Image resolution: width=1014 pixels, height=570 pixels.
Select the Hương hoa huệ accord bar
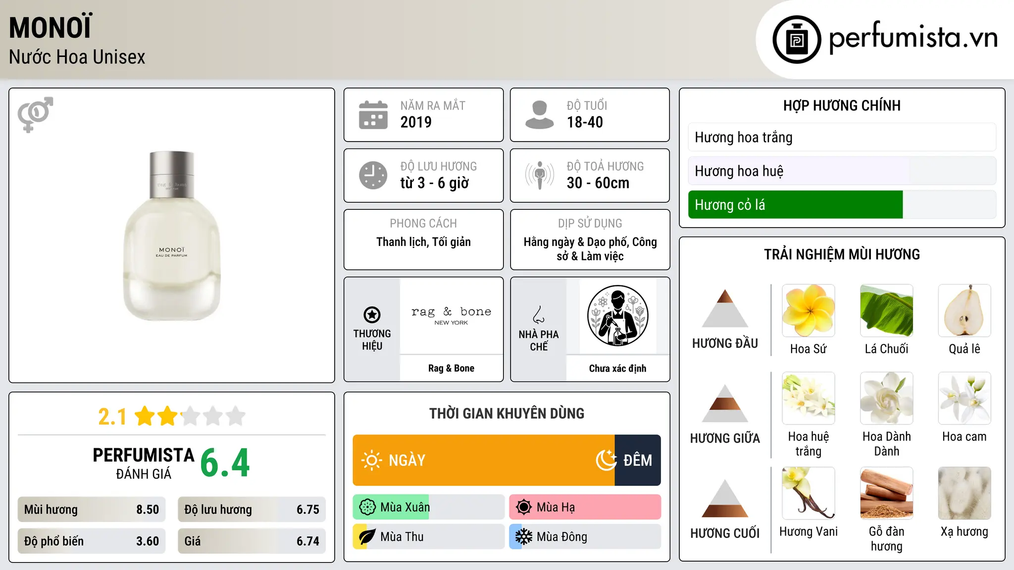pos(842,171)
